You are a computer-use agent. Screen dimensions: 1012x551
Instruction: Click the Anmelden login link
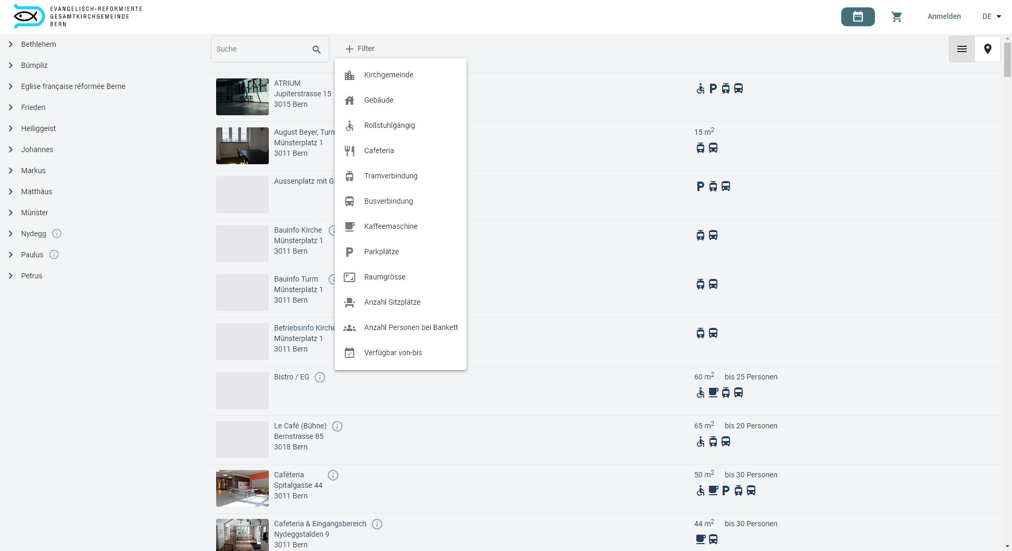943,17
